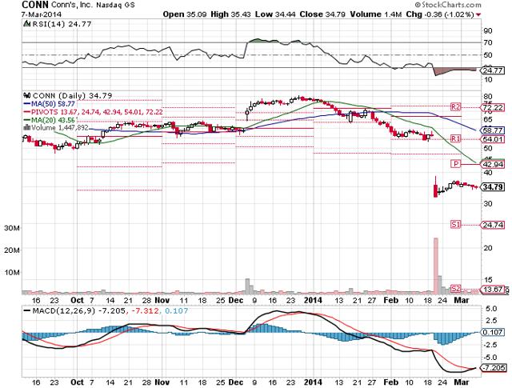Click the 58.77 MA(50) price tag

(x=492, y=130)
